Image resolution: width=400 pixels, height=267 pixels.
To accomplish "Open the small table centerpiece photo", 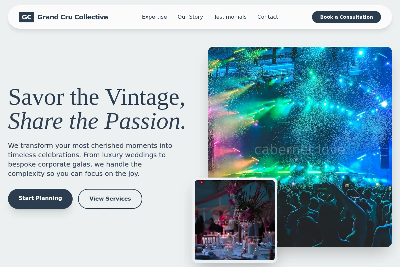I will pos(235,220).
